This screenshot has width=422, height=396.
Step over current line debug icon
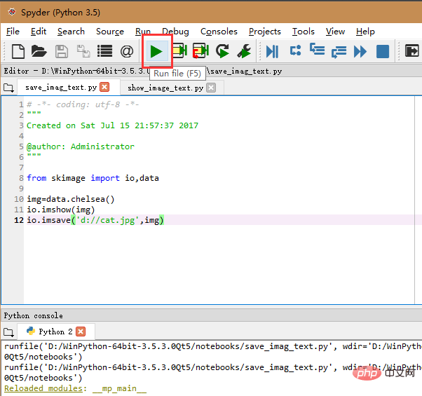click(x=296, y=50)
